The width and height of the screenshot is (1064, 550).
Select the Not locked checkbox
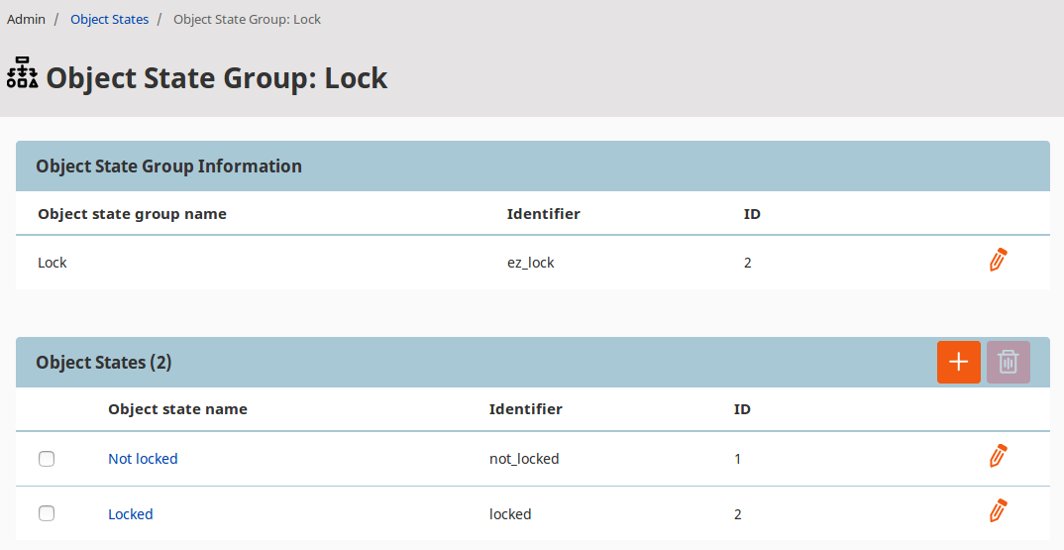pos(47,459)
